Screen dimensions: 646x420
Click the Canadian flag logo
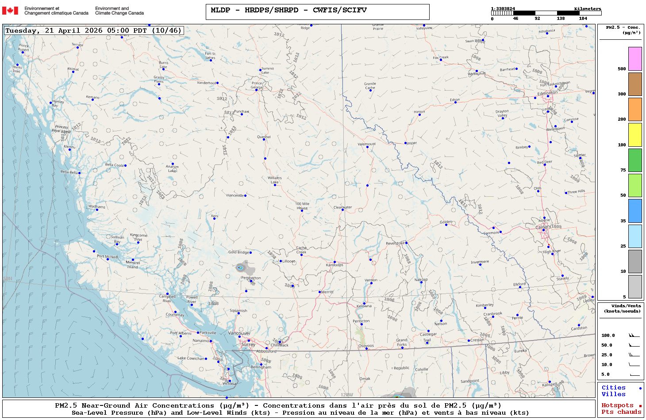(x=10, y=11)
